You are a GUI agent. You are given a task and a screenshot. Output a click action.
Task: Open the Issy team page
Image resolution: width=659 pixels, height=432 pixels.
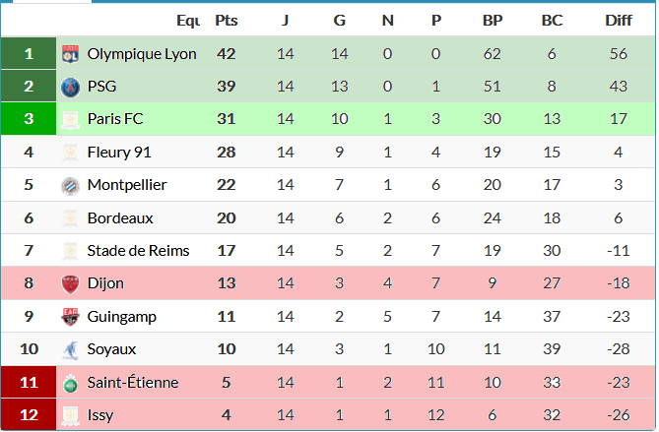coord(99,415)
